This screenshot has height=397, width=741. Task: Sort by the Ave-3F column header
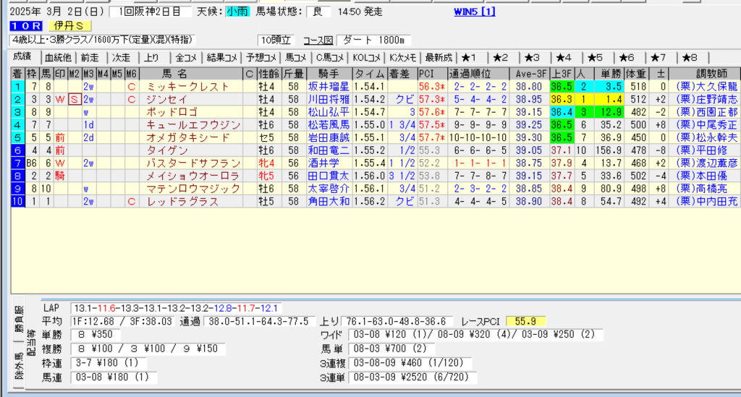tap(529, 74)
